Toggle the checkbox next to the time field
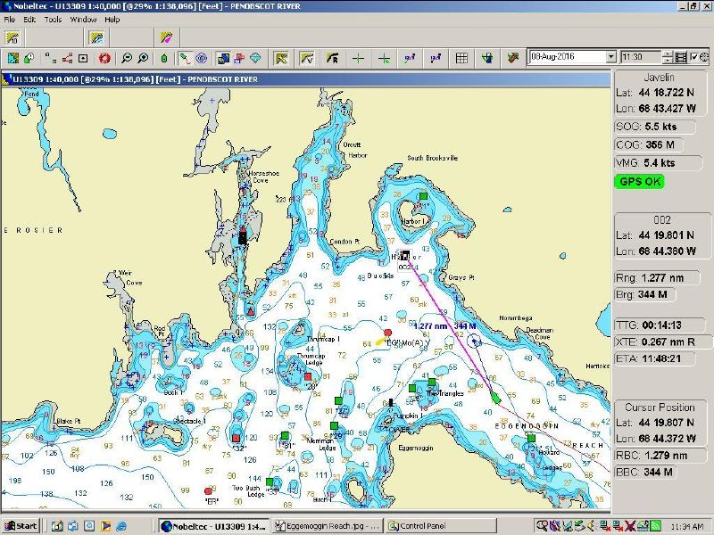714x535 pixels. (x=694, y=57)
